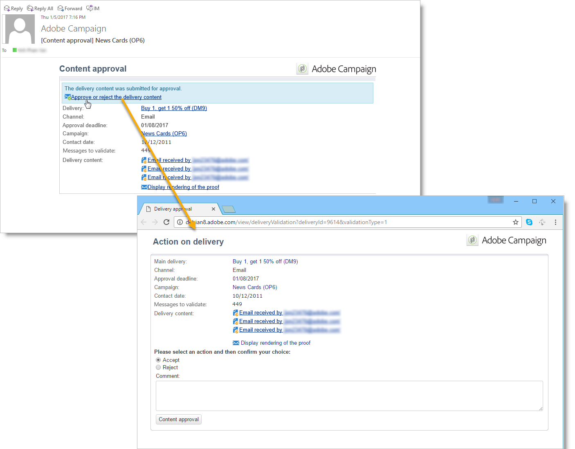Open 'Display rendering of the proof' on the web page

[276, 343]
